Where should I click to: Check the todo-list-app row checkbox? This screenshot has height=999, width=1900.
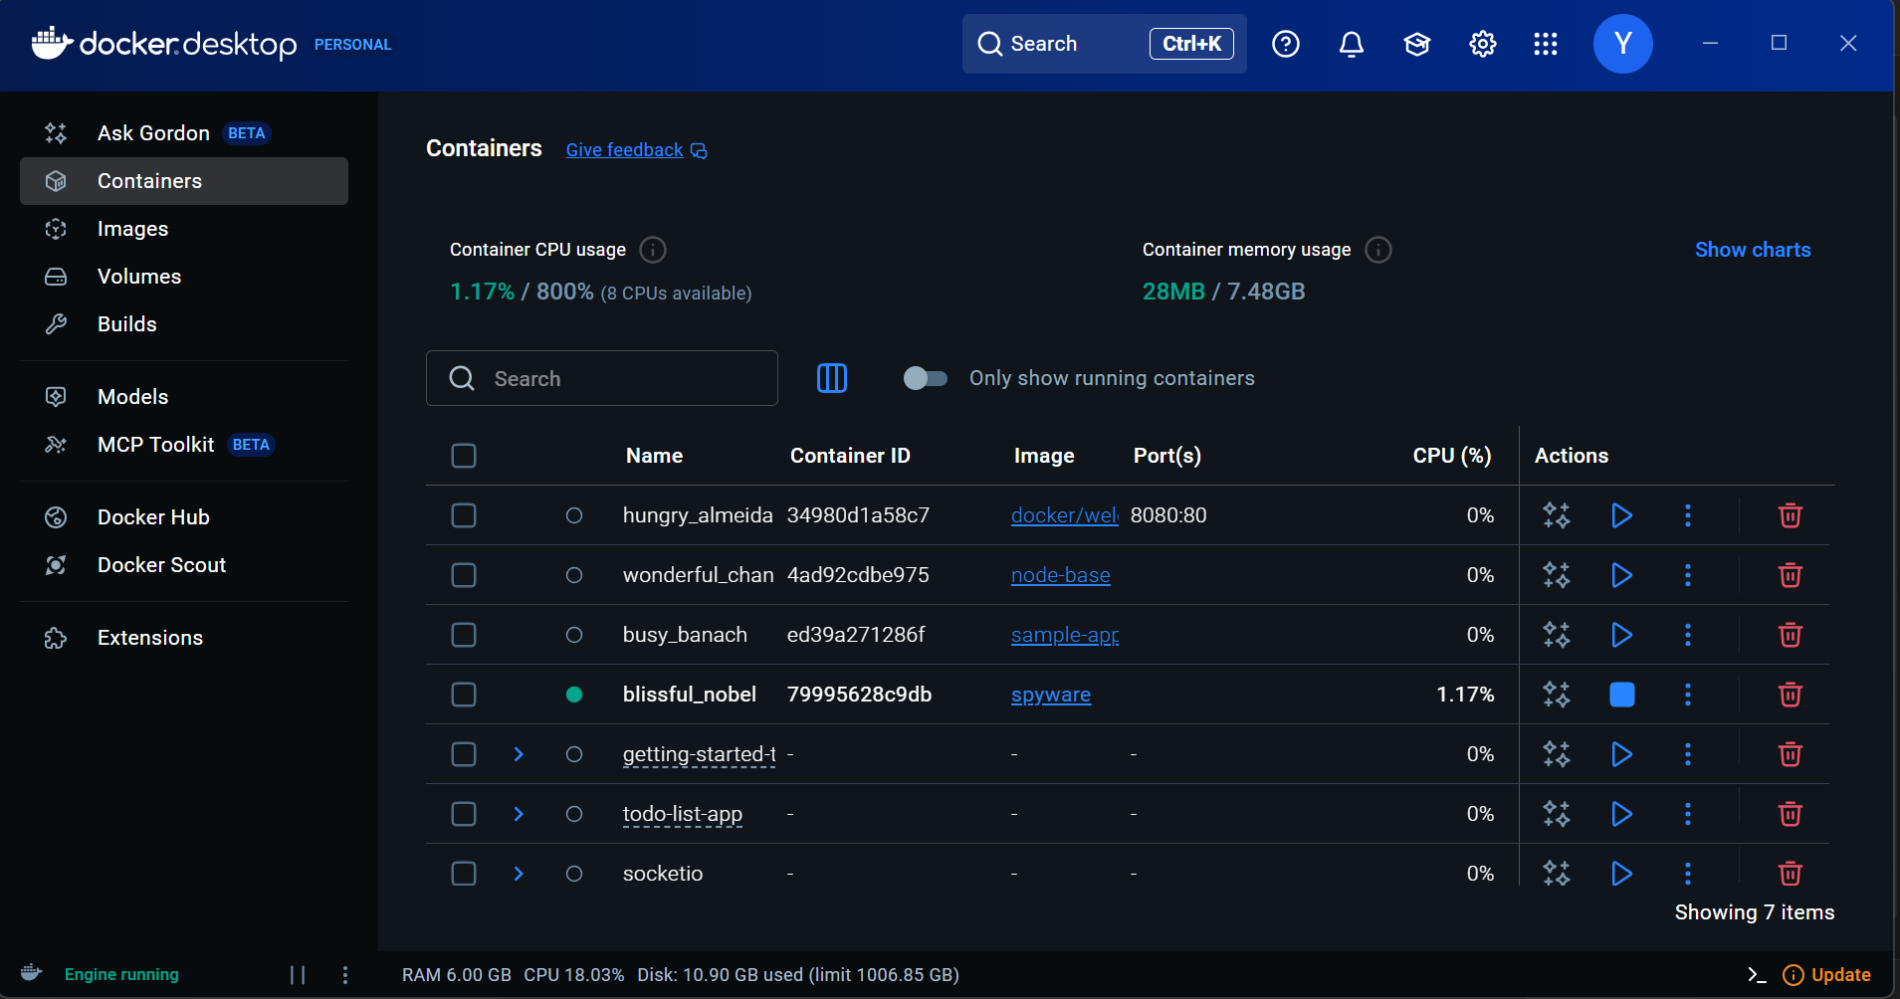coord(464,814)
